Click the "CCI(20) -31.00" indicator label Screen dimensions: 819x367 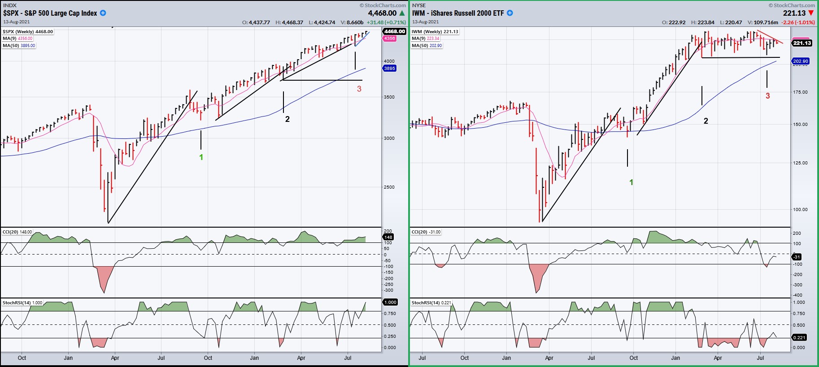pyautogui.click(x=426, y=232)
